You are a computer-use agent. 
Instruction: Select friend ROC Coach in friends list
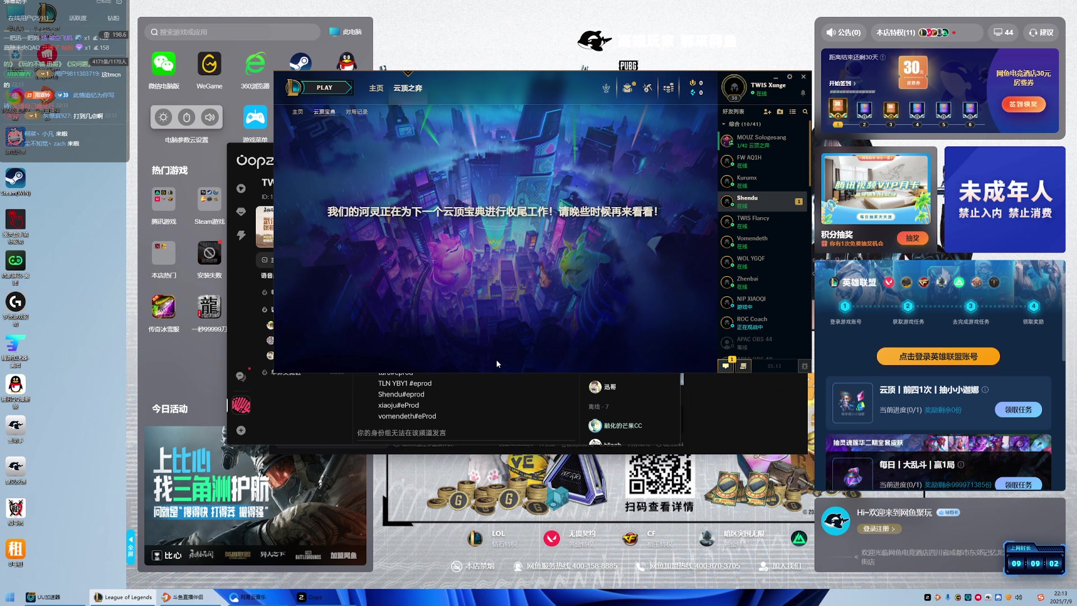pyautogui.click(x=763, y=323)
